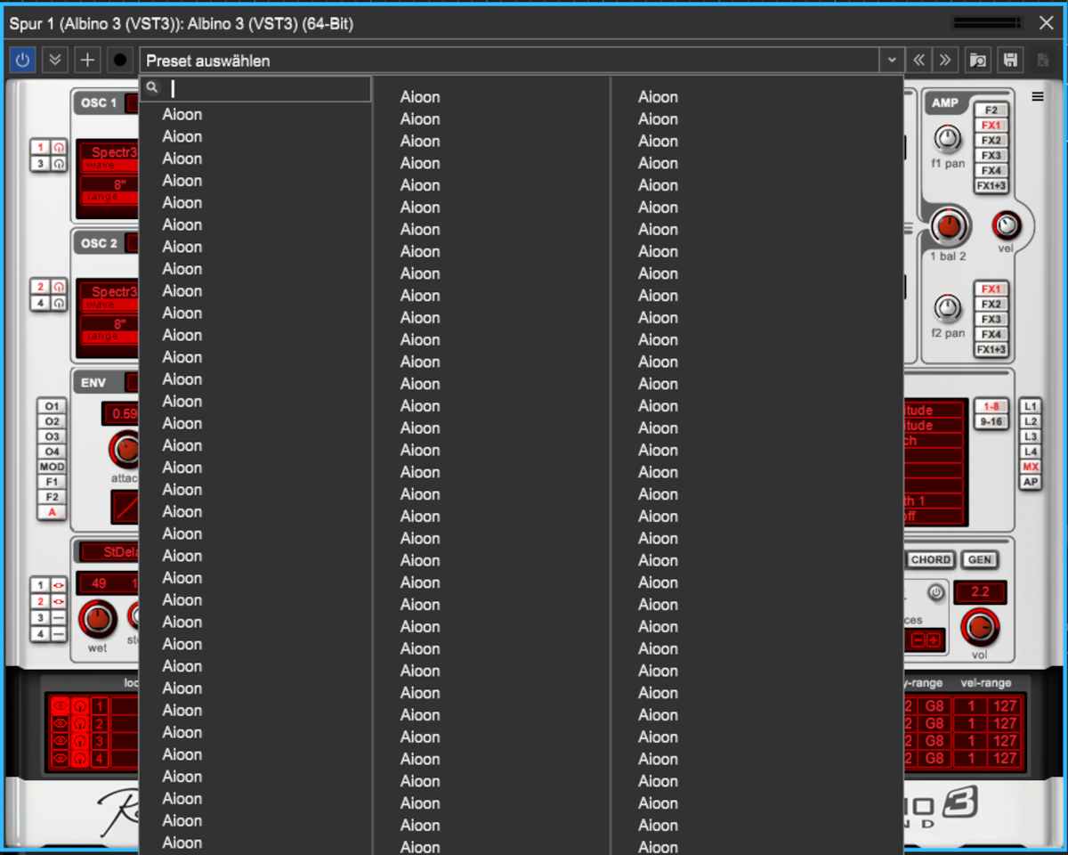This screenshot has height=855, width=1068.
Task: Click FX2 routing beside the f1 pan knob
Action: click(x=991, y=141)
